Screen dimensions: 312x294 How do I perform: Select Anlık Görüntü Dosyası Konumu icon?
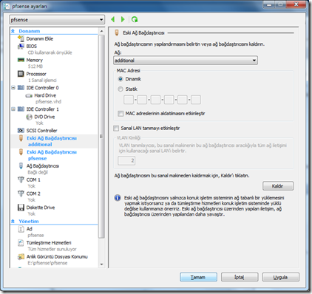(x=21, y=257)
